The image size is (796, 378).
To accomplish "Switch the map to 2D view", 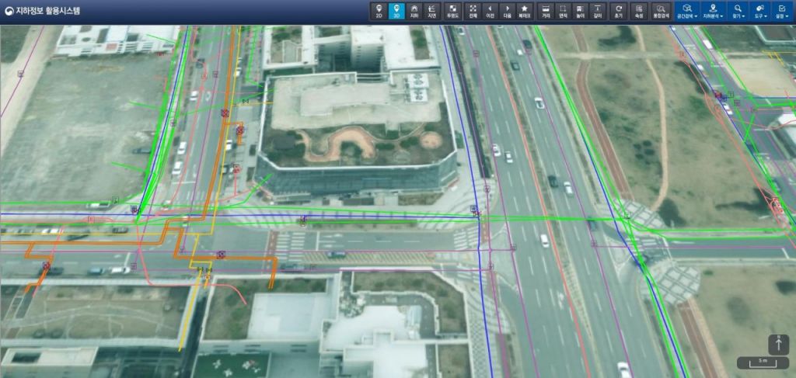I will pyautogui.click(x=379, y=11).
